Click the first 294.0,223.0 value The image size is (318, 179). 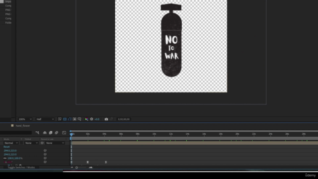point(10,151)
